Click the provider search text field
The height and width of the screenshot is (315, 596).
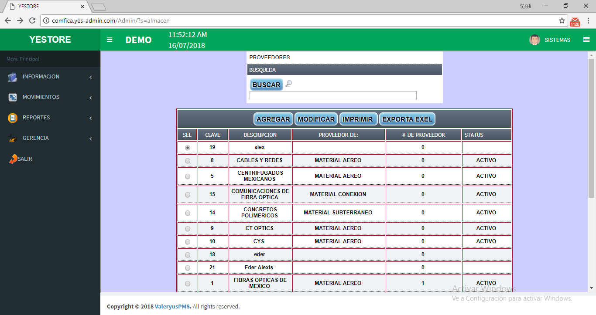click(x=333, y=96)
